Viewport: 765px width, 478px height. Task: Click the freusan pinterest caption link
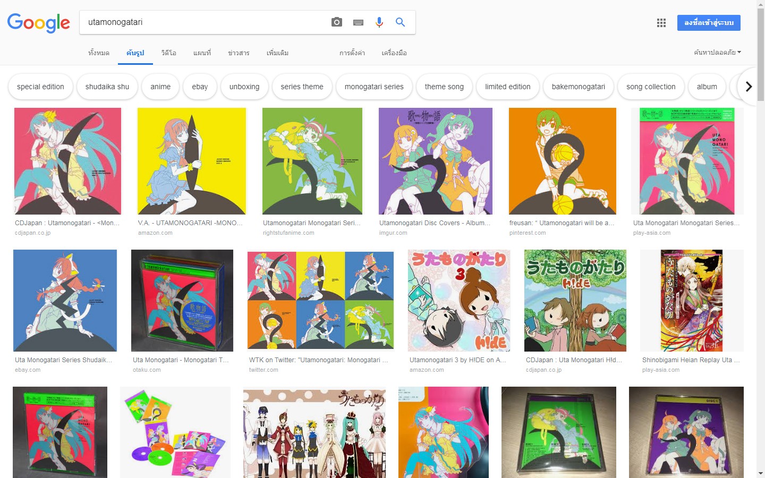tap(562, 223)
